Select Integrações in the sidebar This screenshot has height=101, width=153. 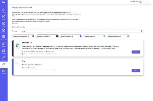(4, 65)
